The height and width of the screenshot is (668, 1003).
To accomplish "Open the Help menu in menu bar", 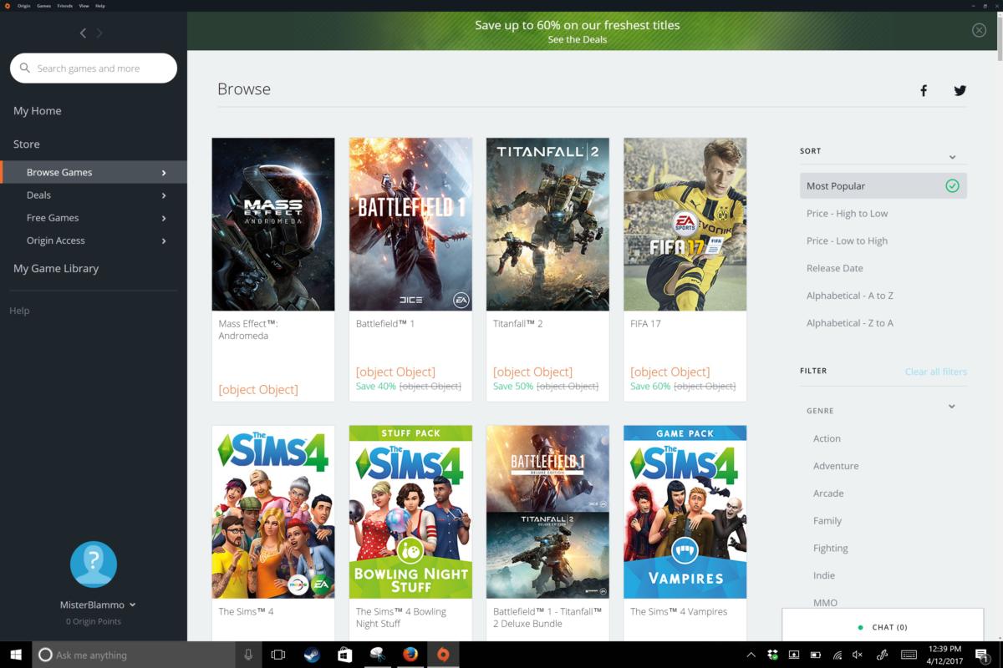I will coord(100,6).
